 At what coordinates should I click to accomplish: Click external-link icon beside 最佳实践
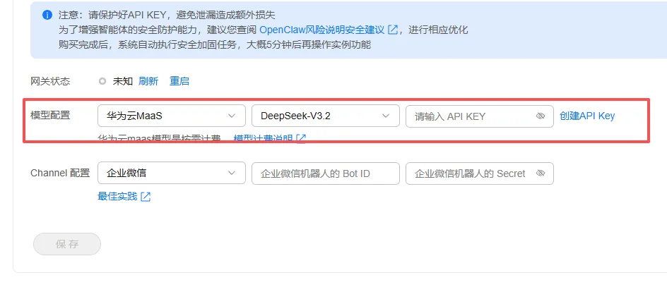[x=146, y=197]
